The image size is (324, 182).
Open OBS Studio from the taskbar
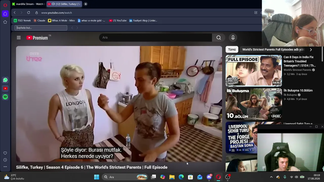(228, 177)
